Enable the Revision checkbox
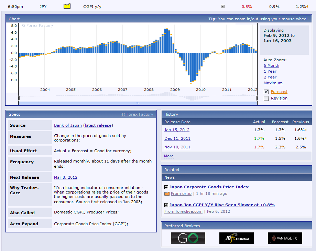 [266, 98]
